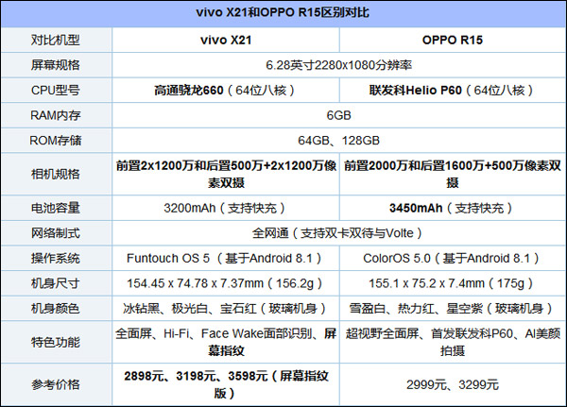Viewport: 567px width, 407px height.
Task: Click the 'OPPO R15' column header
Action: [x=453, y=40]
